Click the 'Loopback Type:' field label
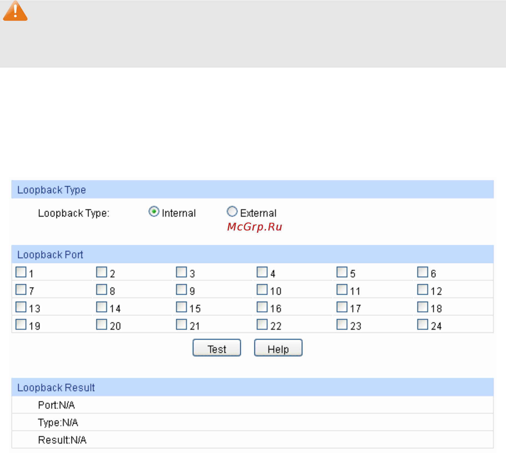This screenshot has width=506, height=453. click(74, 213)
